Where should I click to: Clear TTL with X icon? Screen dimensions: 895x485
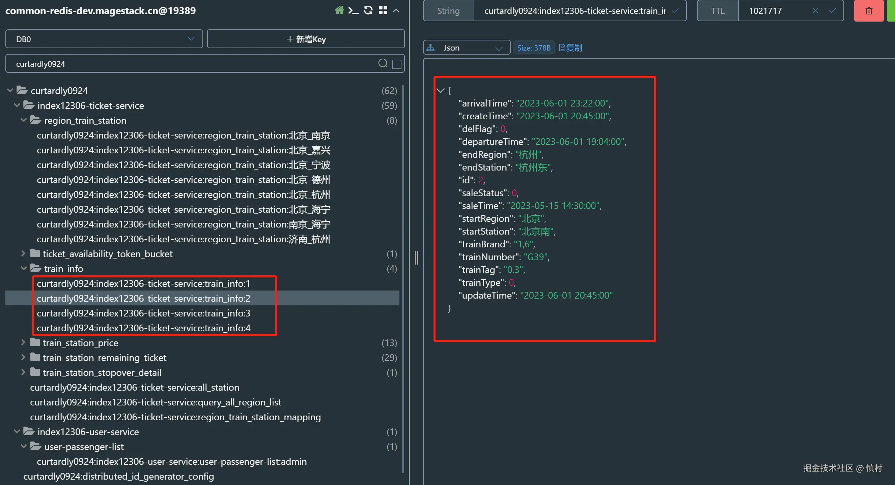[815, 11]
